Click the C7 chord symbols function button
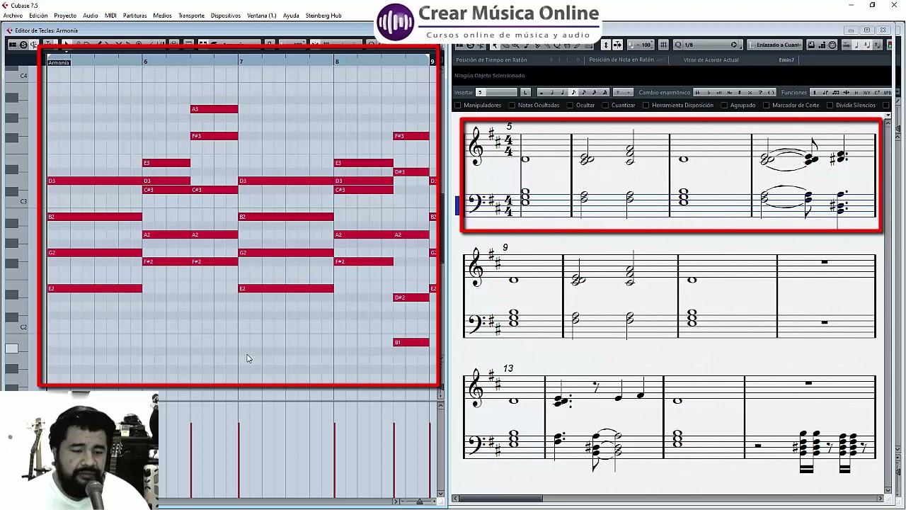Viewport: 906px width, 510px height. [877, 92]
